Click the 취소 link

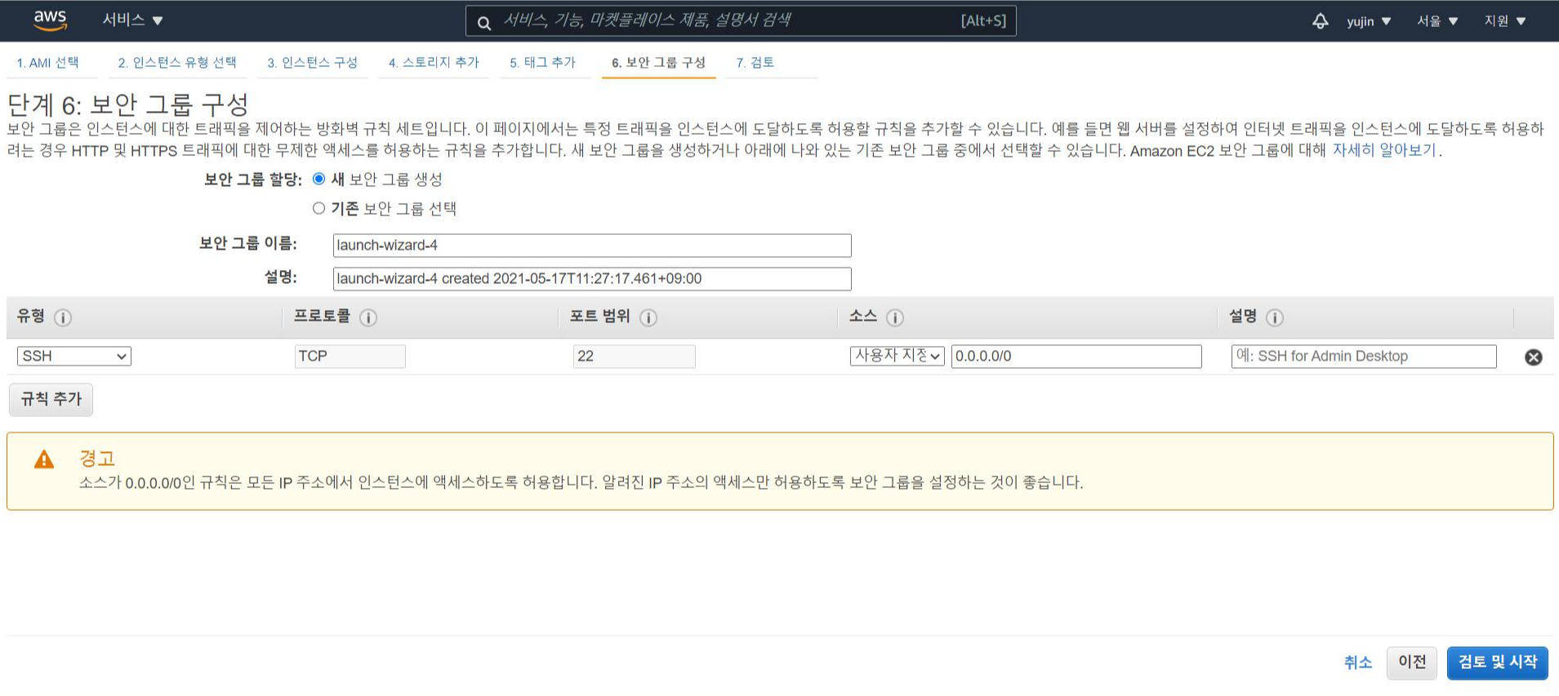(x=1358, y=663)
